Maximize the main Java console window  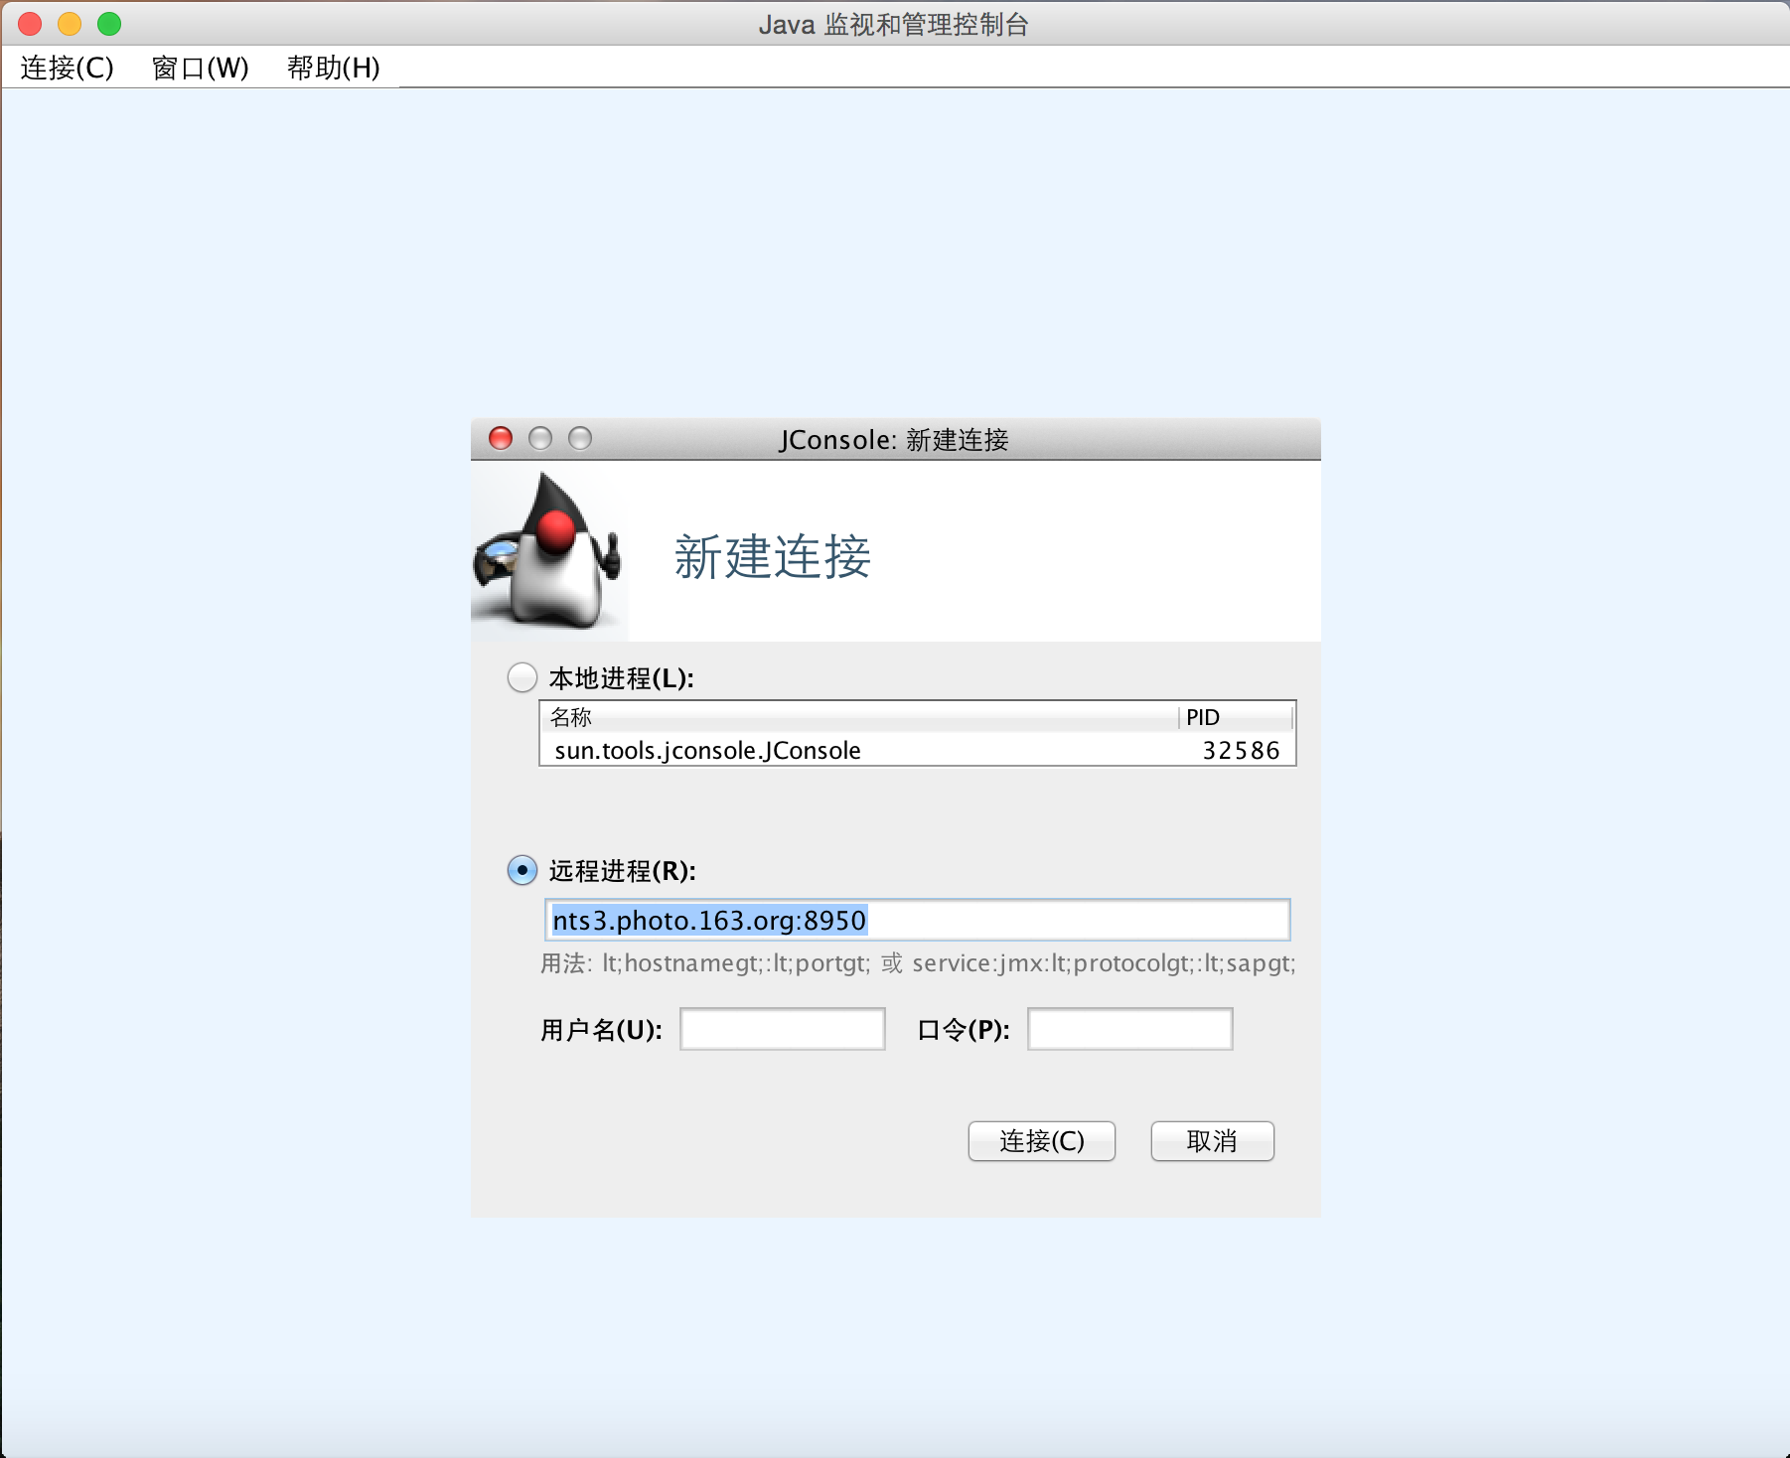coord(109,24)
